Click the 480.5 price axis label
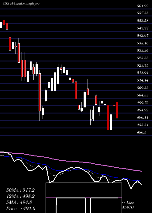The height and width of the screenshot is (213, 152). [x=141, y=132]
